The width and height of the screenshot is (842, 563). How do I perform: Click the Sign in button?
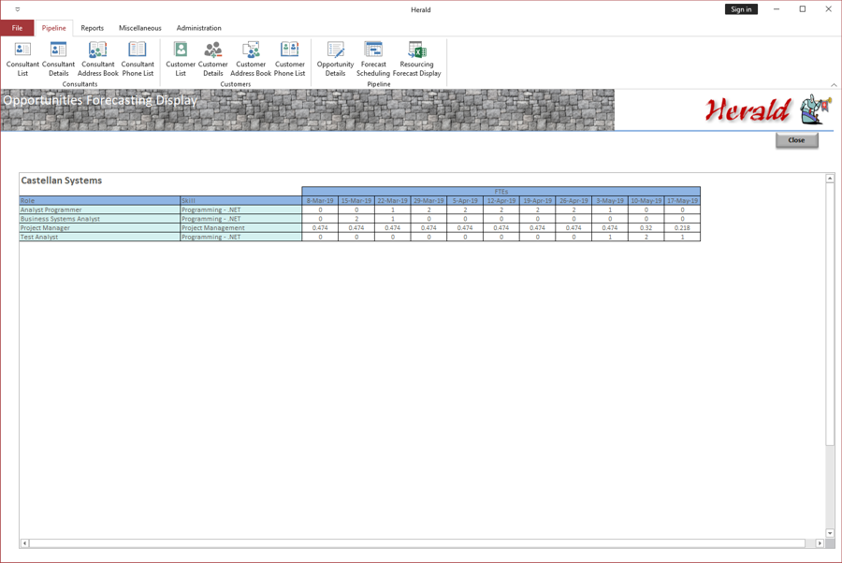point(741,9)
